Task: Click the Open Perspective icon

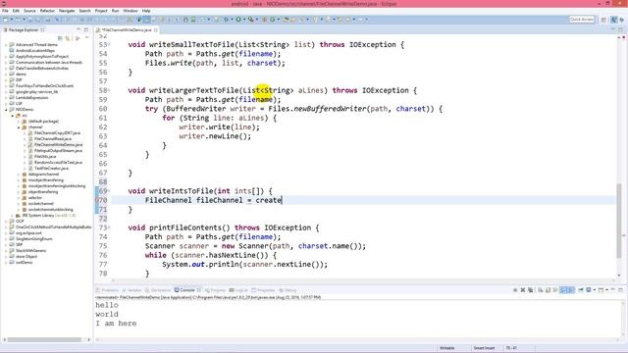Action: coord(603,20)
